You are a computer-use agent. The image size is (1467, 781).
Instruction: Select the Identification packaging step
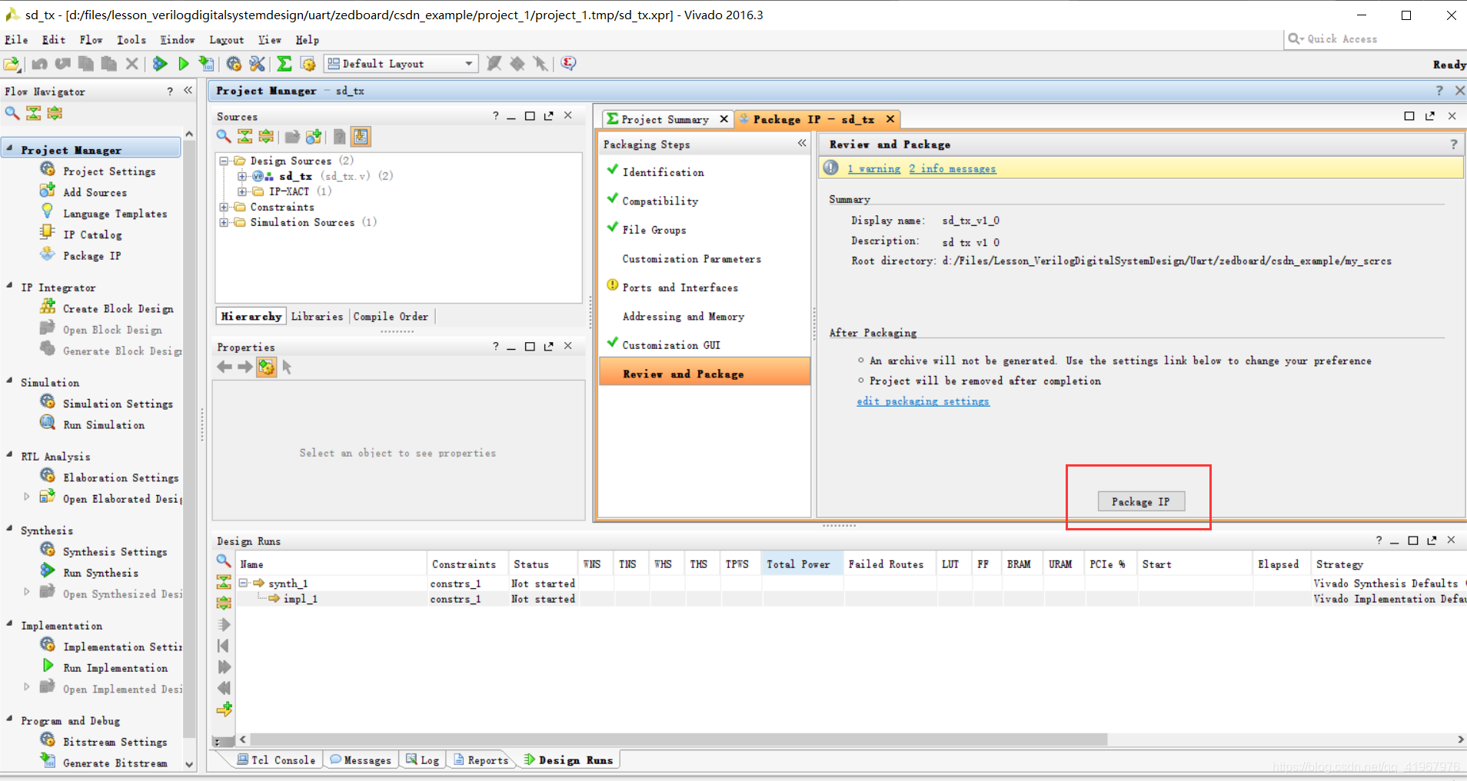[663, 172]
